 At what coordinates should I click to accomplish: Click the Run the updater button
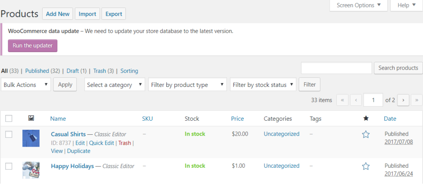[33, 46]
